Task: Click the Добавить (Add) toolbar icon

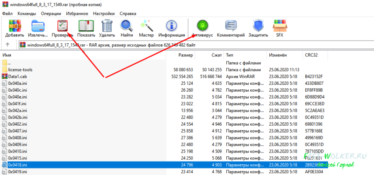Action: click(x=15, y=26)
